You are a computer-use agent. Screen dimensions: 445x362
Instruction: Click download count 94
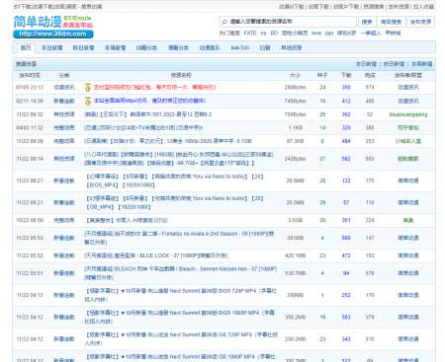(346, 273)
